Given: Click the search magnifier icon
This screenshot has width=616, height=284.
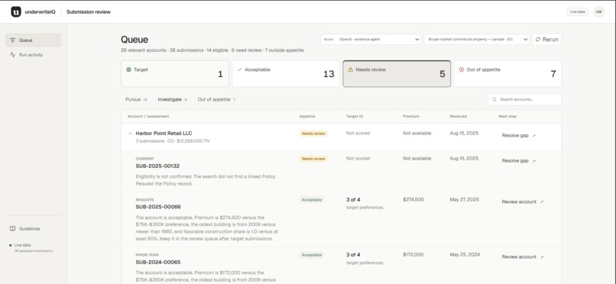Looking at the screenshot, I should [x=494, y=100].
